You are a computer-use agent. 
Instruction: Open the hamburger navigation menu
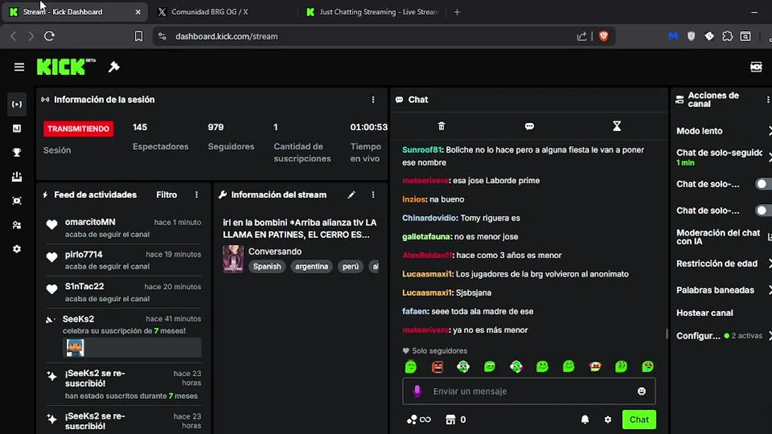coord(19,67)
